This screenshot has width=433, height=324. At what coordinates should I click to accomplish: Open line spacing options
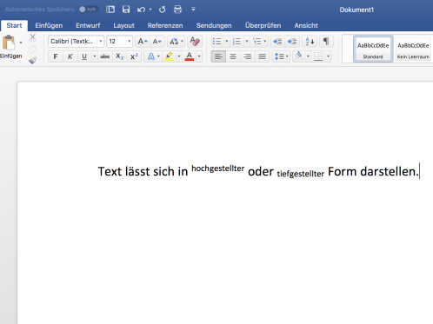[281, 56]
